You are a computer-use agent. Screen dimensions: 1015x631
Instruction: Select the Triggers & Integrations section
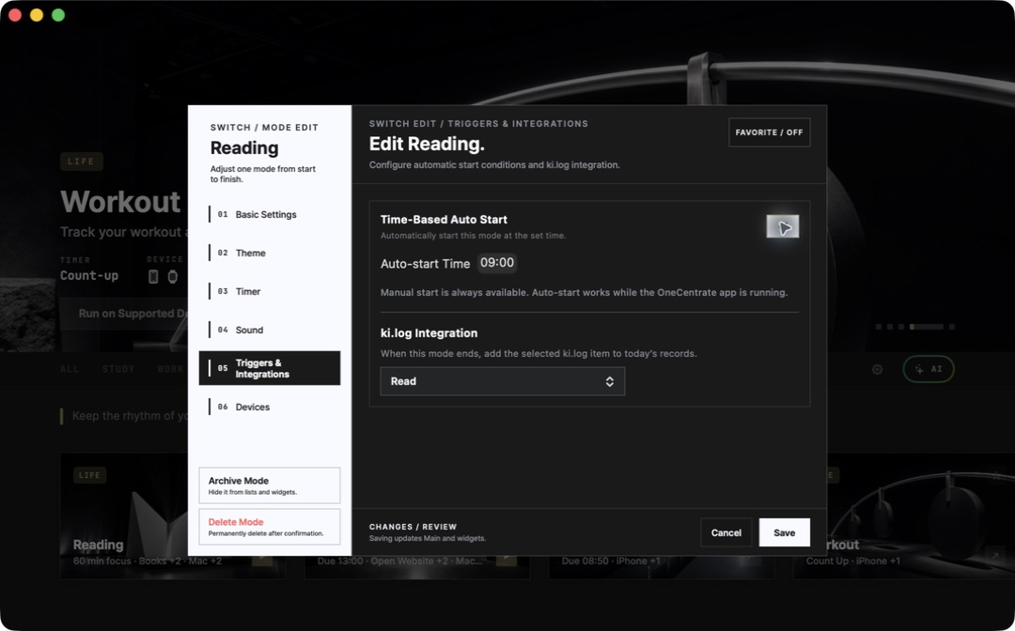tap(270, 368)
